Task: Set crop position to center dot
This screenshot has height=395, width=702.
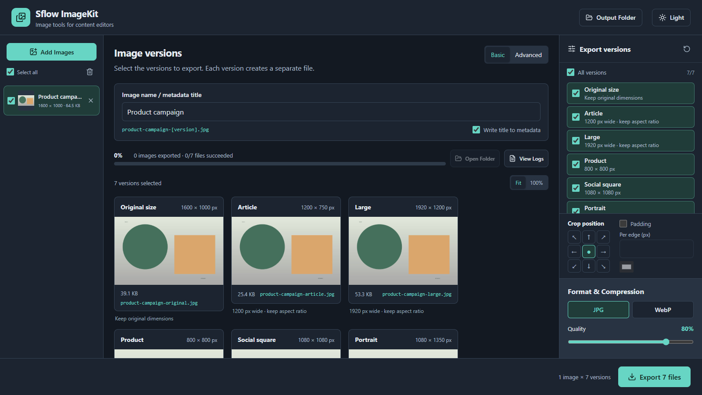Action: click(x=589, y=252)
